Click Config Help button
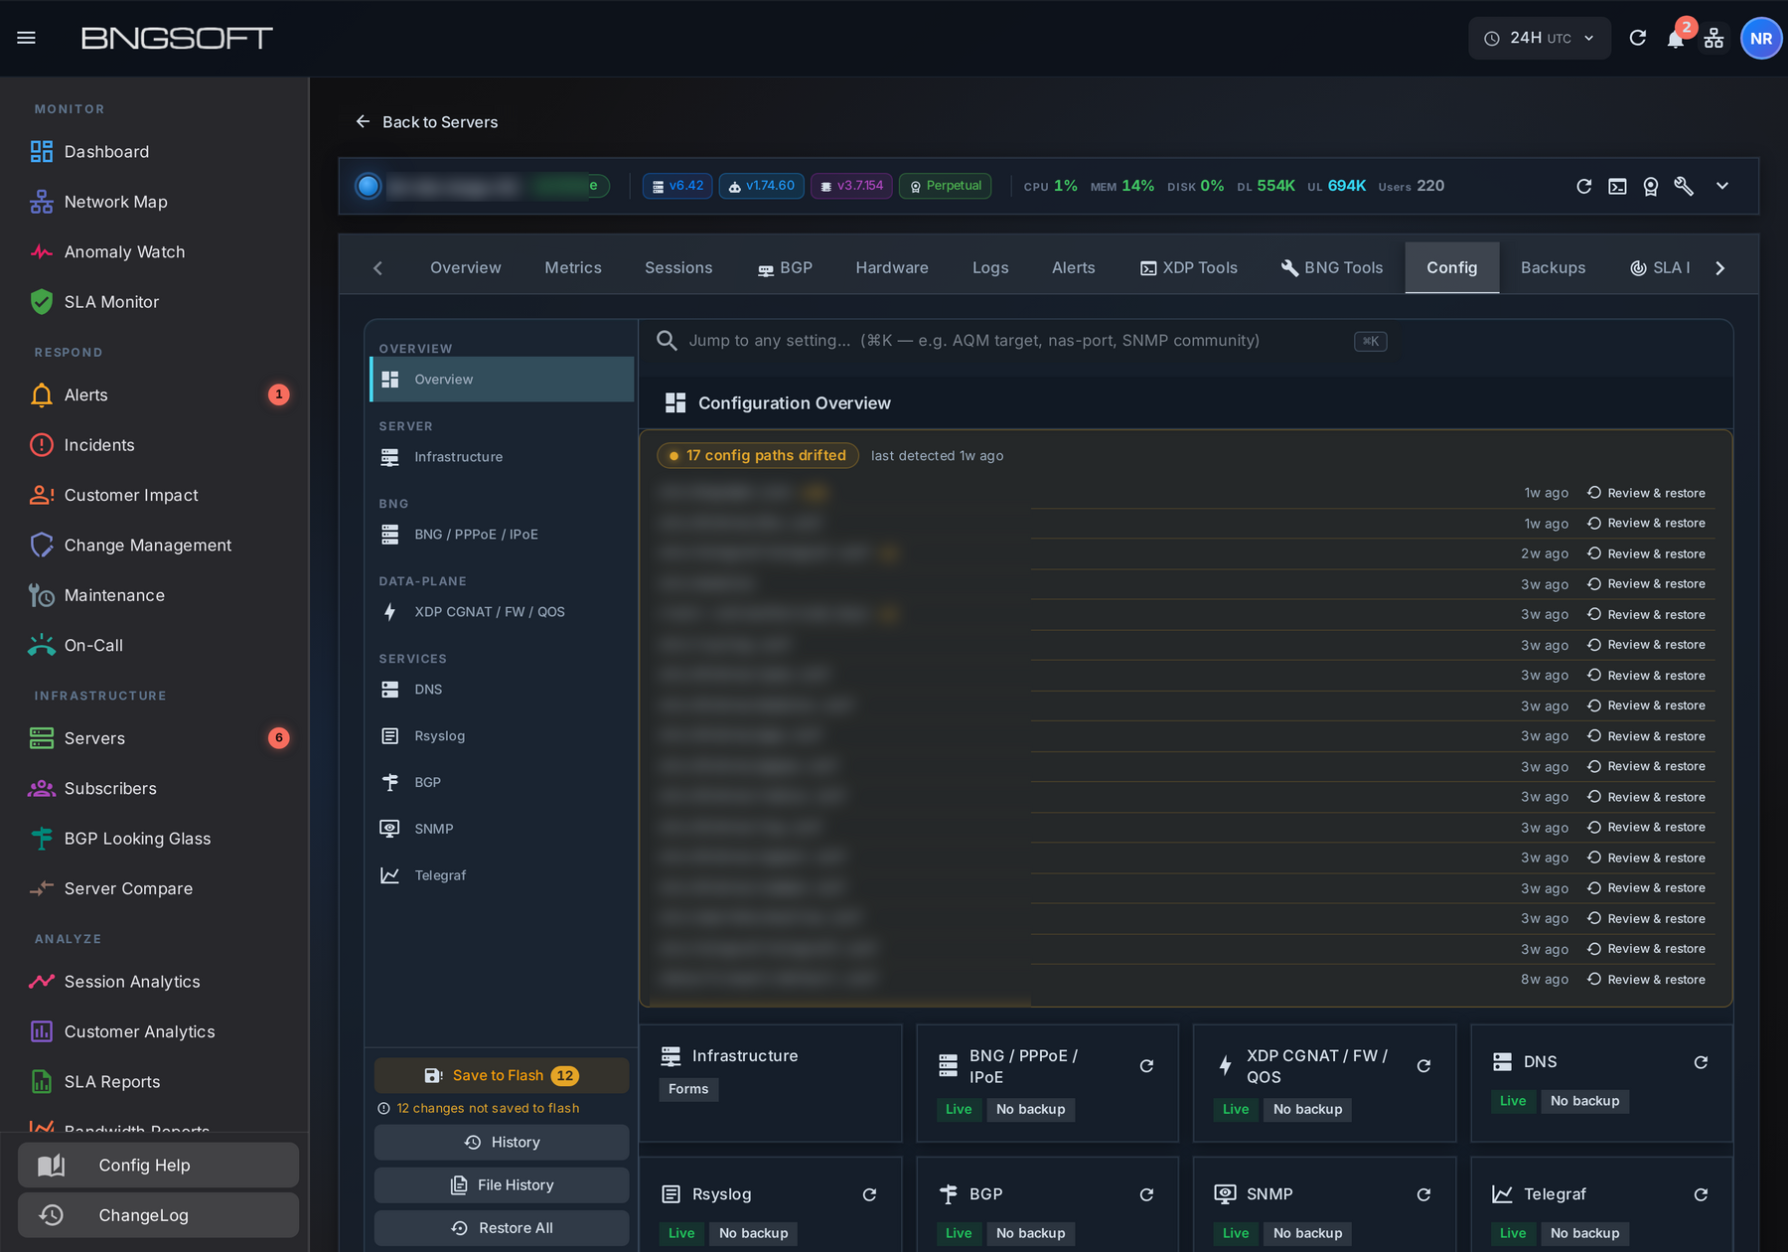This screenshot has height=1252, width=1788. [x=158, y=1165]
